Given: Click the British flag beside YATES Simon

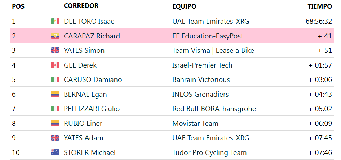Looking at the screenshot, I should click(x=55, y=50).
